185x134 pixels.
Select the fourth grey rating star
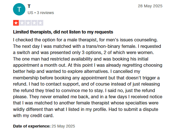pos(34,23)
